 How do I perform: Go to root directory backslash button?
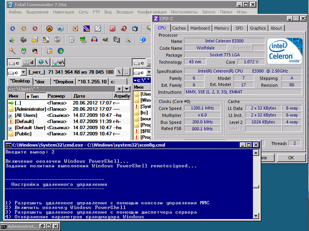click(119, 72)
